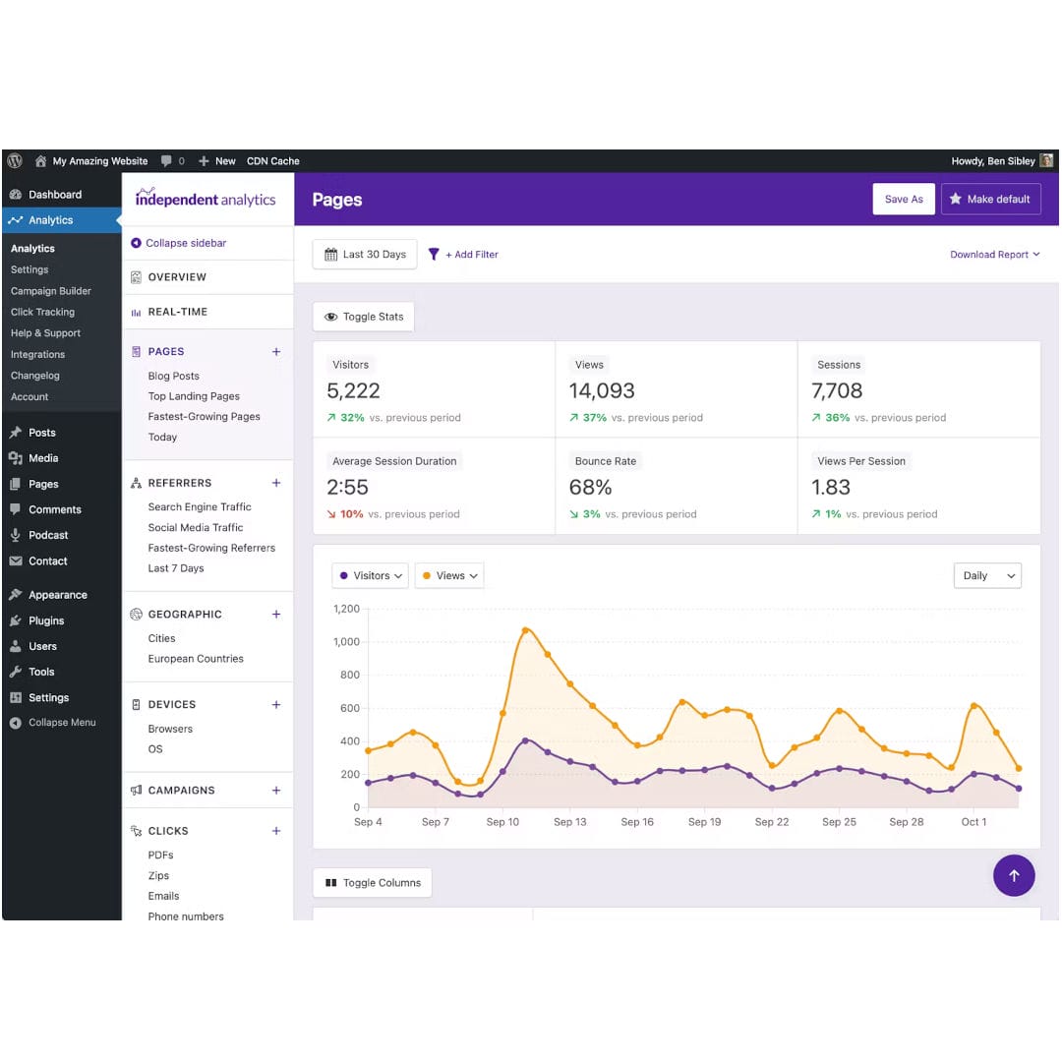Open the Plugins menu in WordPress sidebar
The width and height of the screenshot is (1062, 1062).
tap(46, 621)
